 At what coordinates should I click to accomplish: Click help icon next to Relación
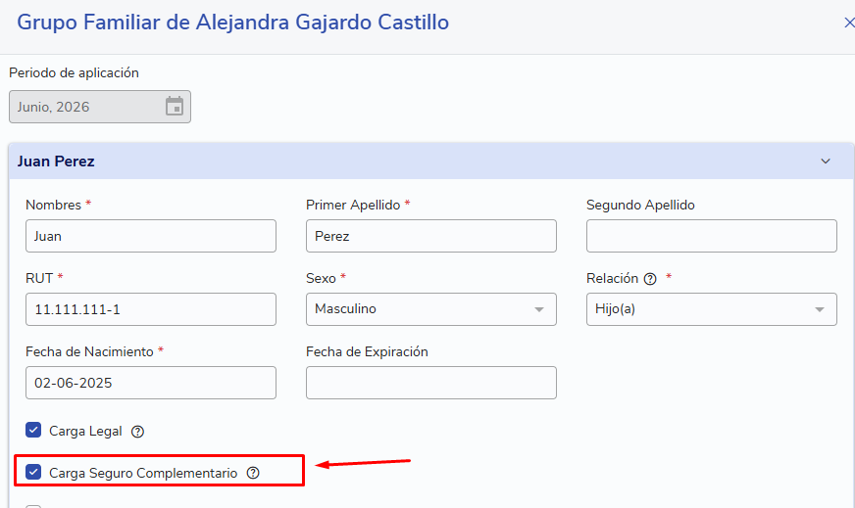[x=650, y=279]
